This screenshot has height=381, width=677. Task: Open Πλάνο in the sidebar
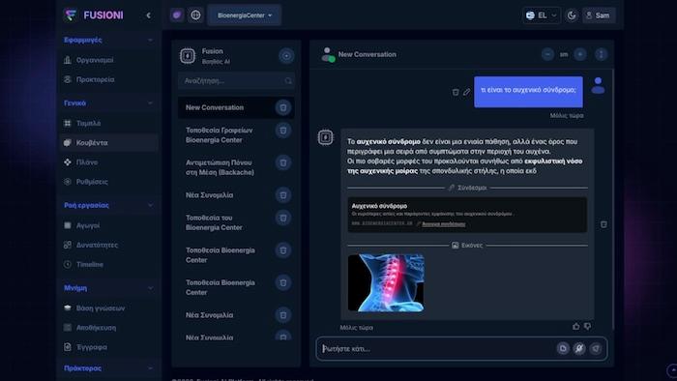click(x=108, y=162)
